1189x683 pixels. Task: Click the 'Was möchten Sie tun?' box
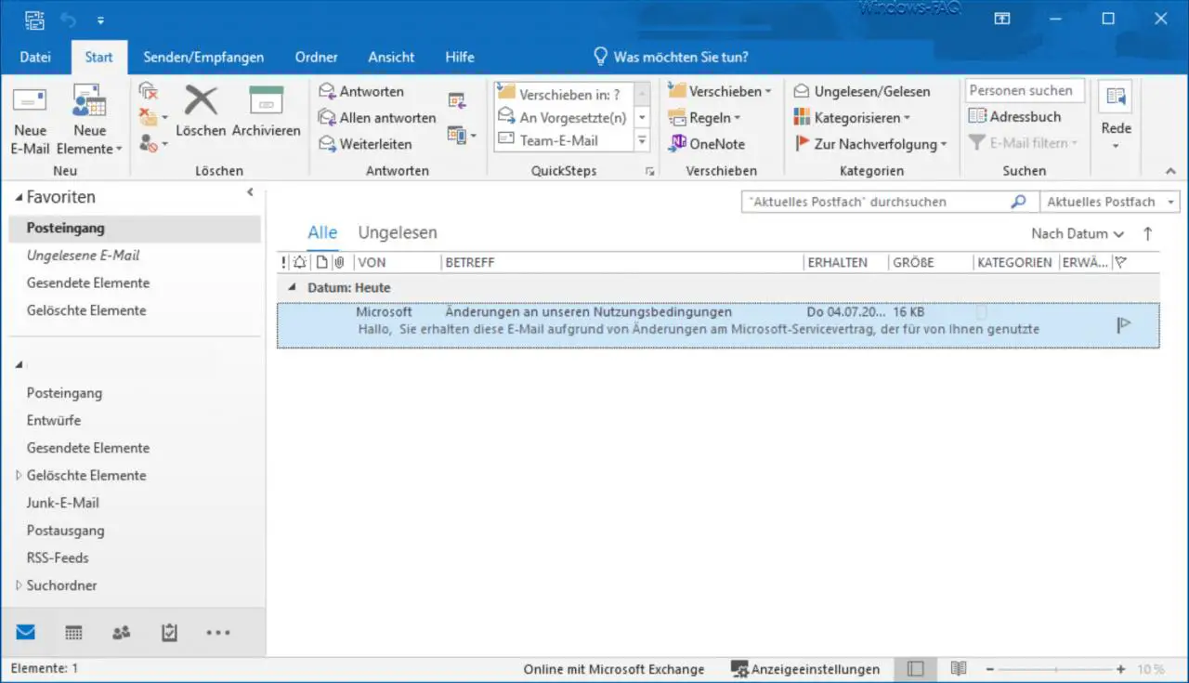(671, 57)
